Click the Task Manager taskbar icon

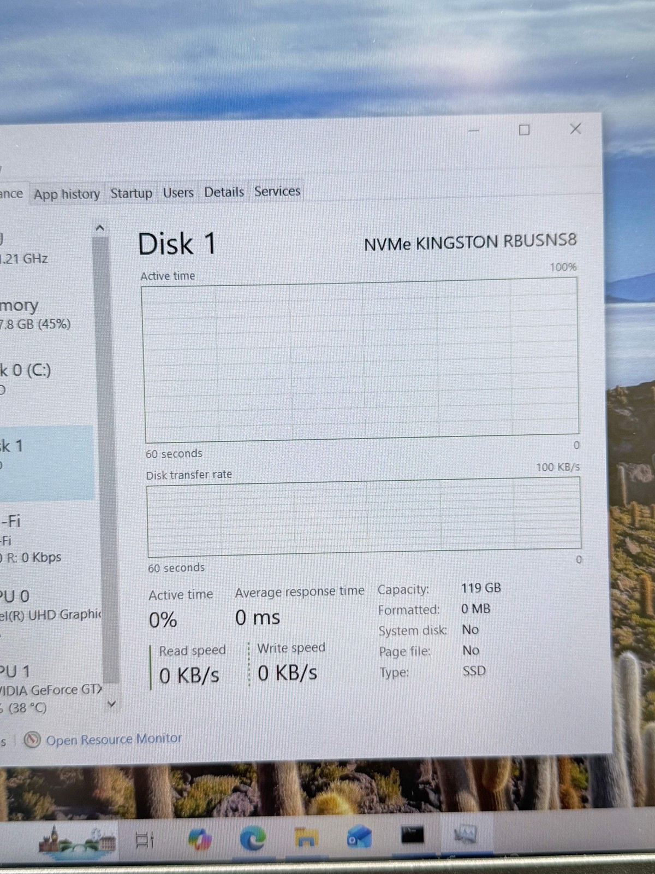click(x=466, y=834)
